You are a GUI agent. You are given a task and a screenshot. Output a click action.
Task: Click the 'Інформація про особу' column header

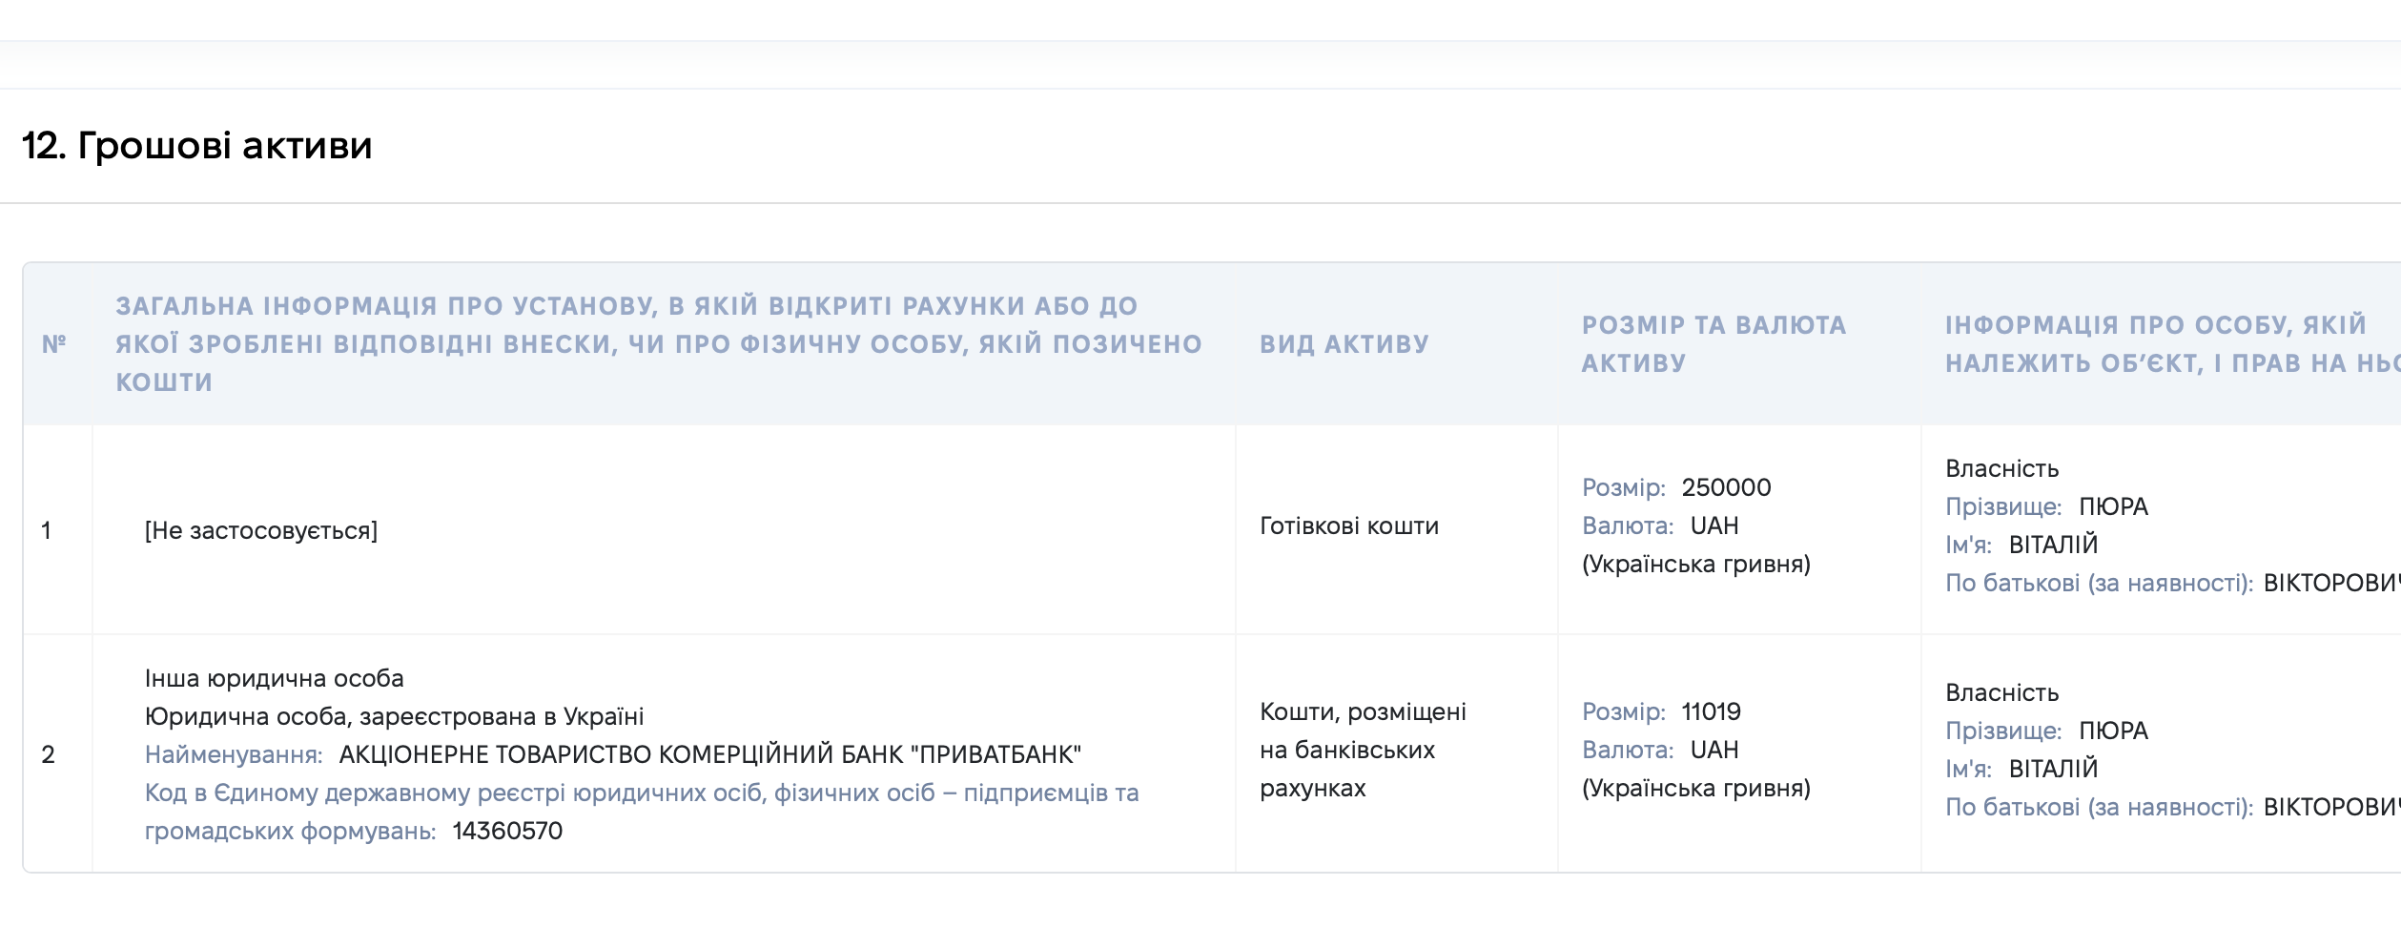tap(2172, 344)
